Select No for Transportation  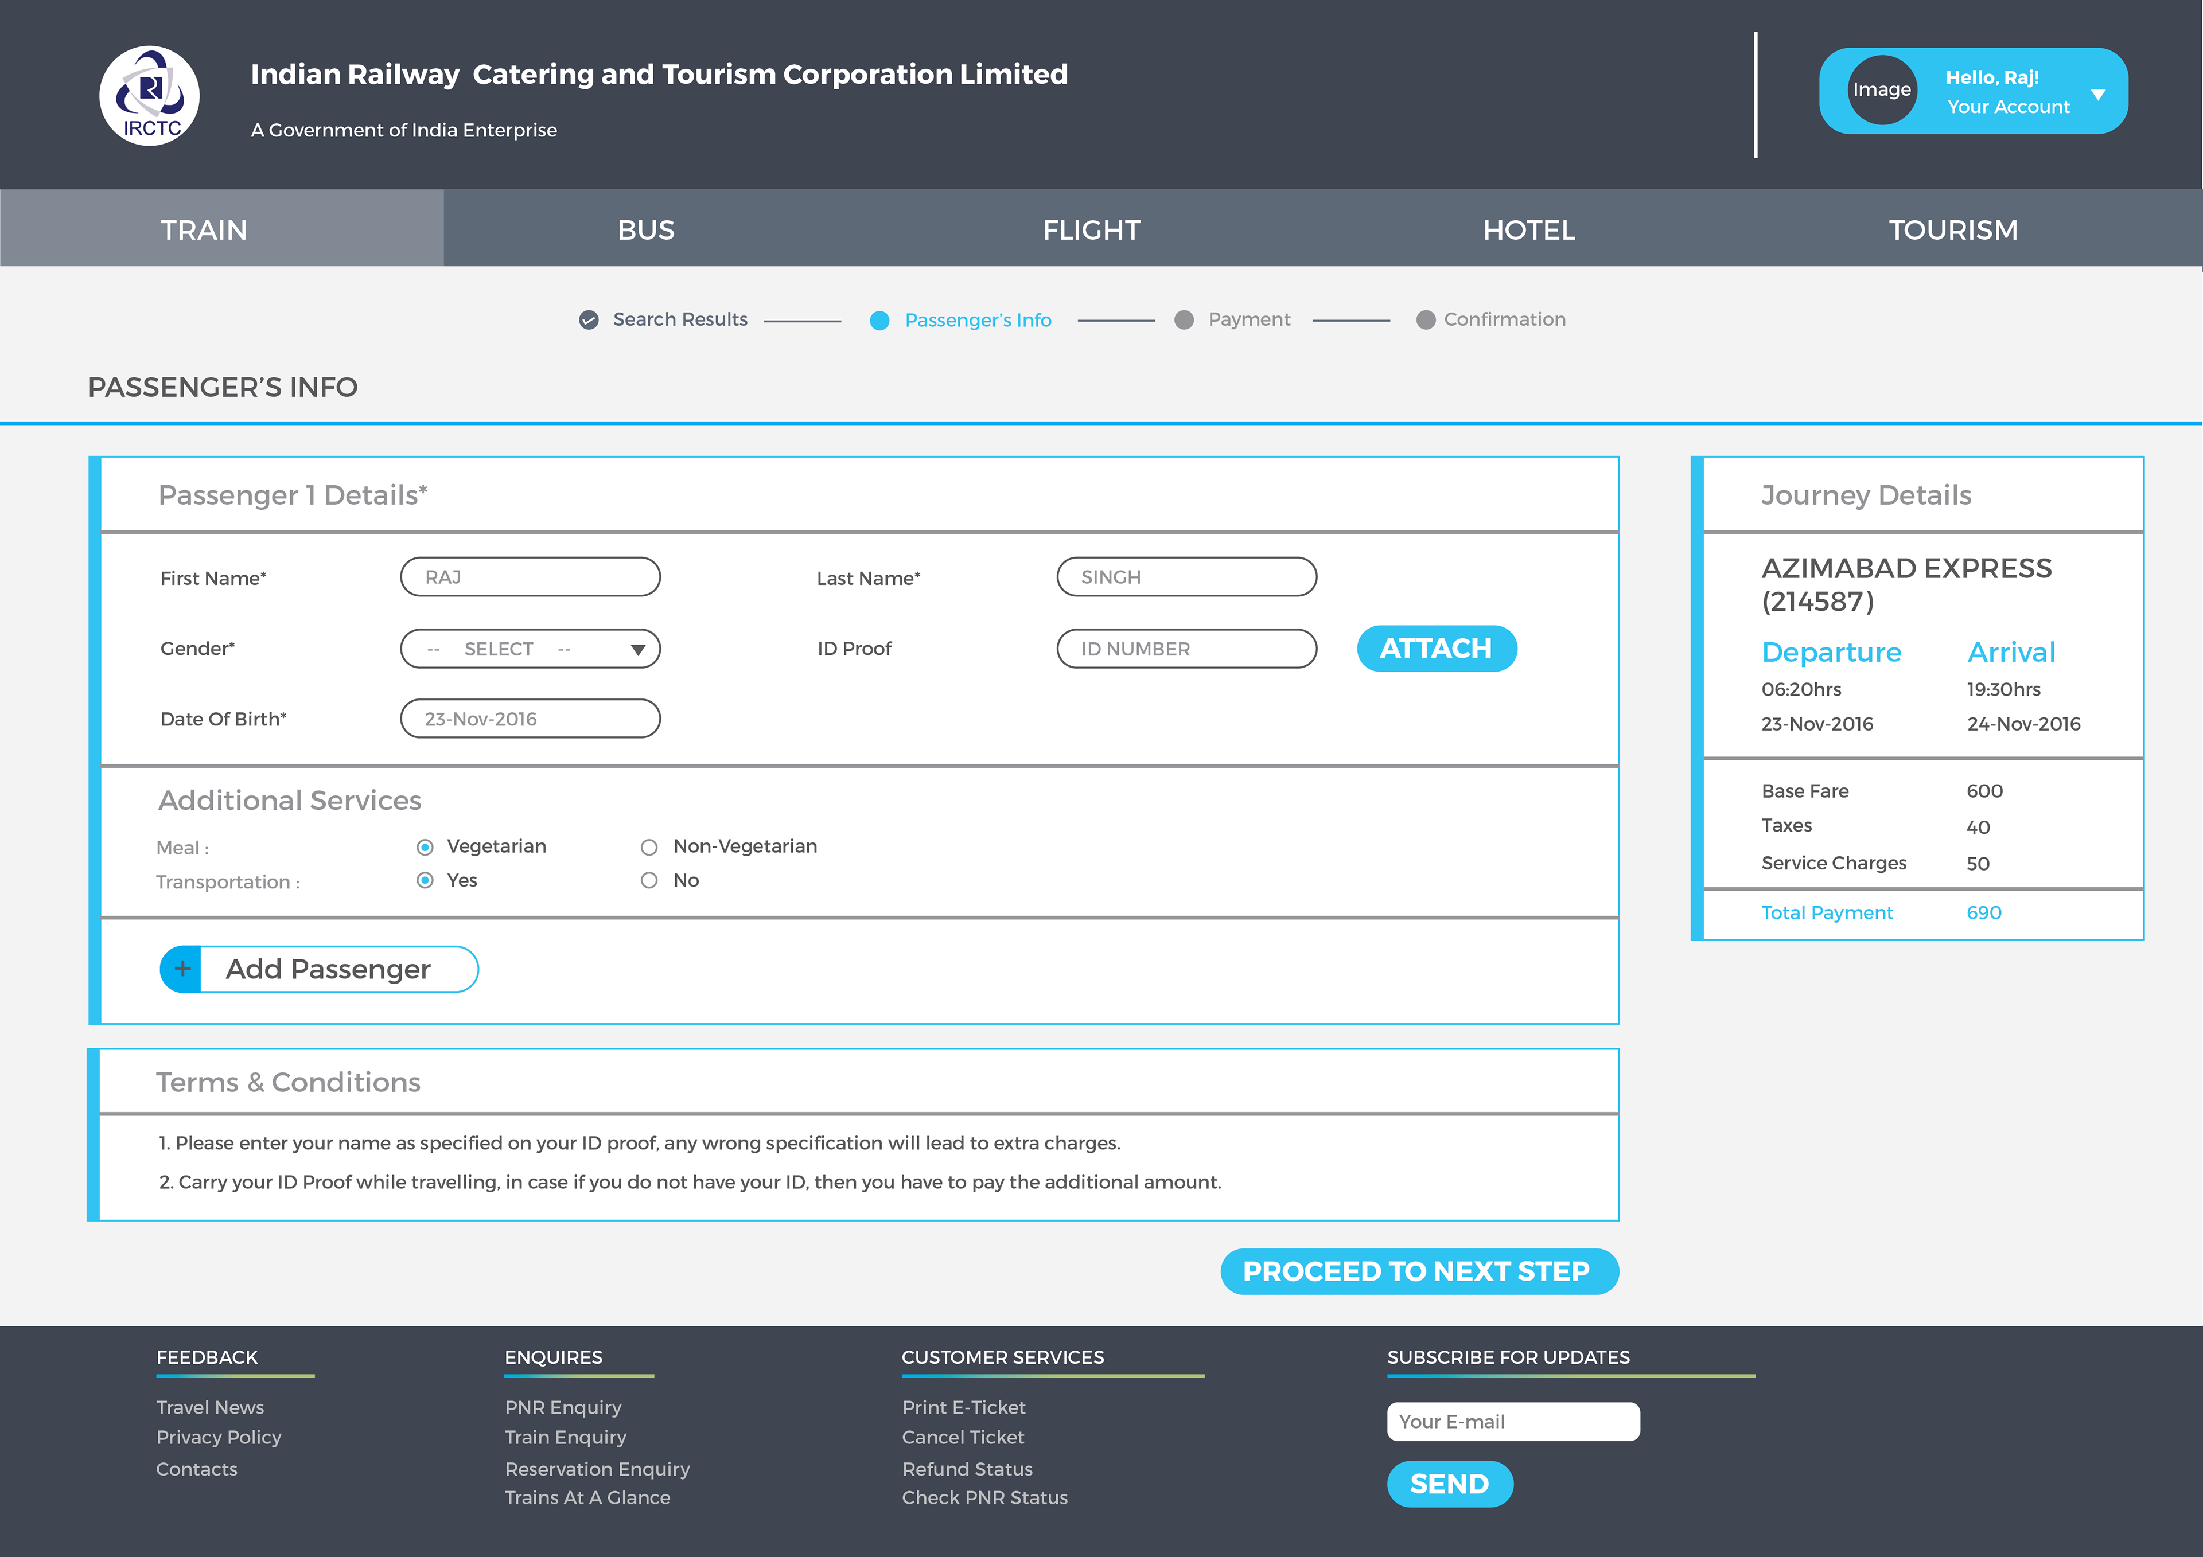point(649,881)
